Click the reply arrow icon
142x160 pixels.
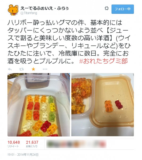10,69
